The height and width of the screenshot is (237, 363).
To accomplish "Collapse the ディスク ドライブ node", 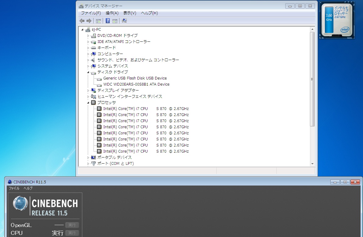I will pos(88,73).
